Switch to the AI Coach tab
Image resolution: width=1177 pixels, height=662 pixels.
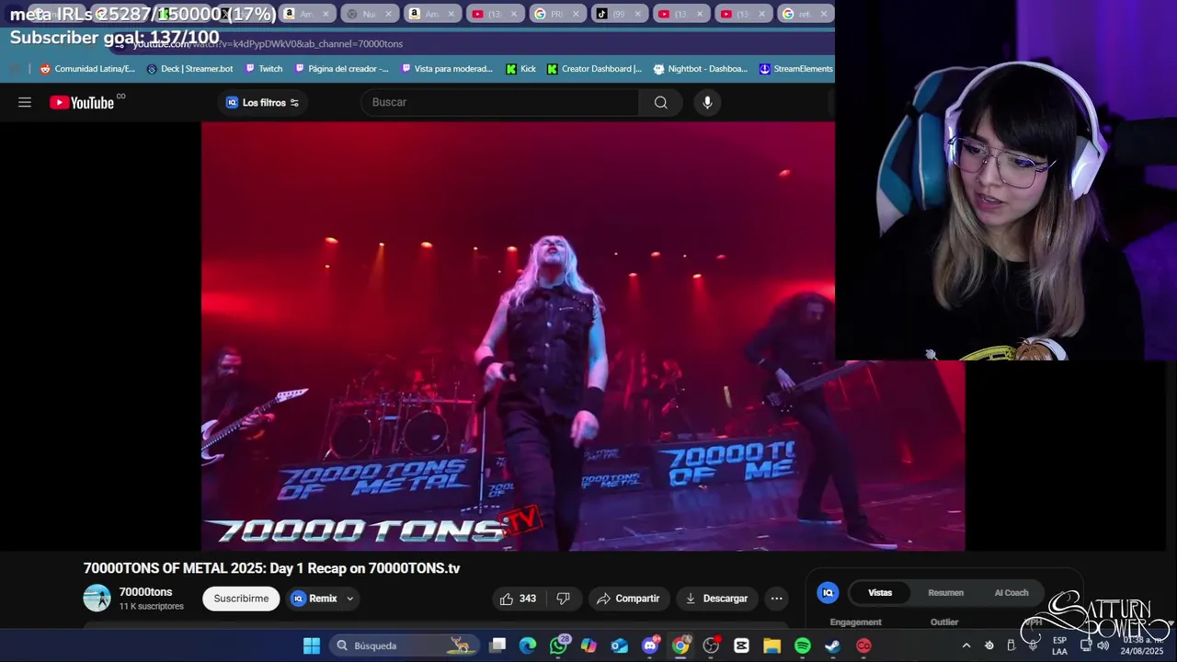pyautogui.click(x=1011, y=593)
